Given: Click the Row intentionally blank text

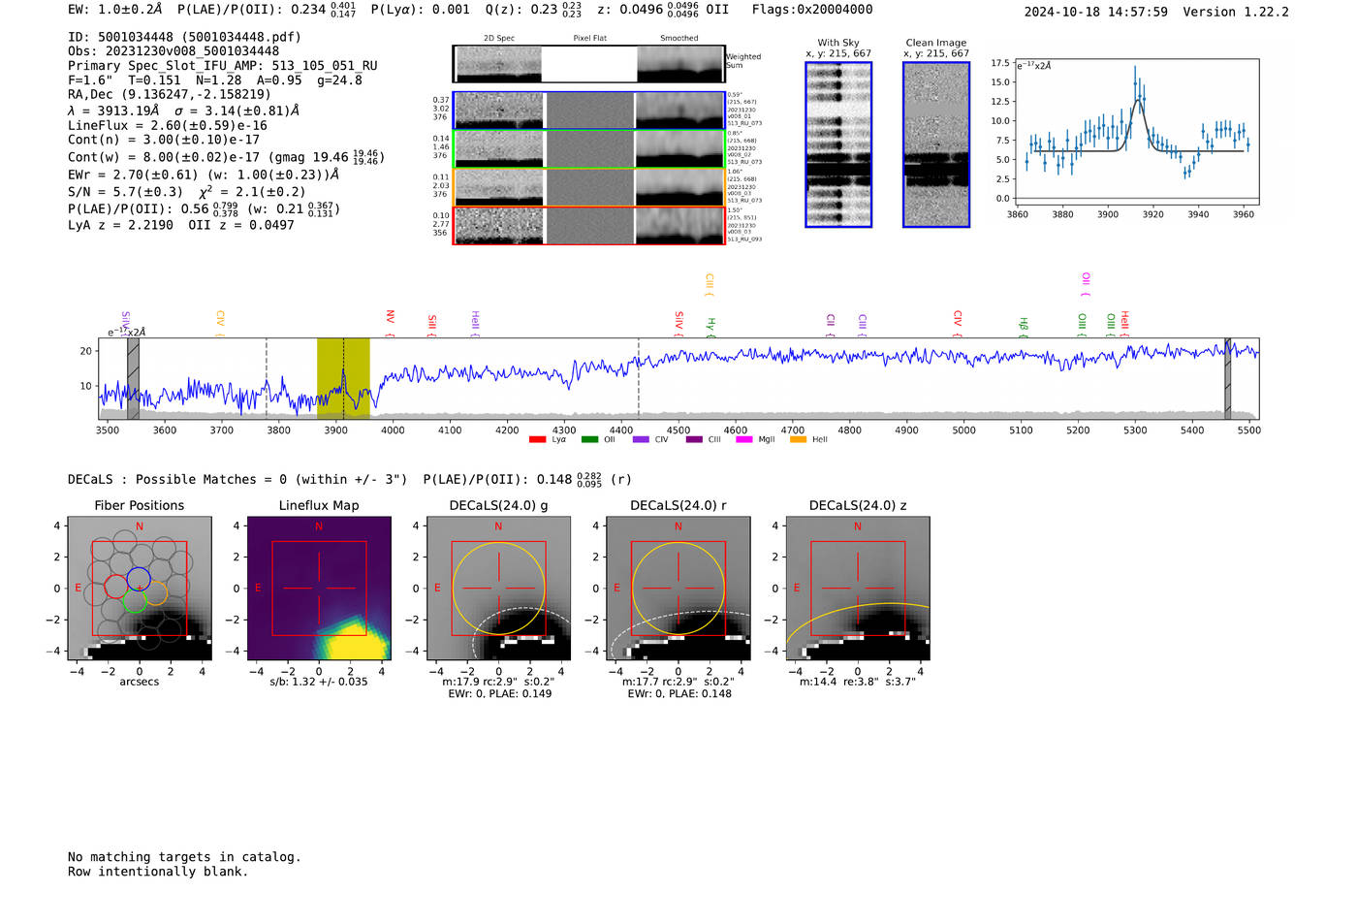Looking at the screenshot, I should point(158,872).
